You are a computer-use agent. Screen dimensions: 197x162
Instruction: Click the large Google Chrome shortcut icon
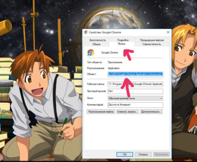[x=90, y=53]
